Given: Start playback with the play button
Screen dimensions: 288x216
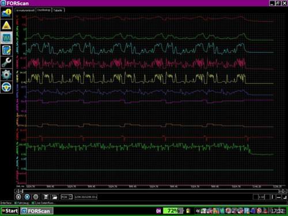Looking at the screenshot, I should (18, 197).
